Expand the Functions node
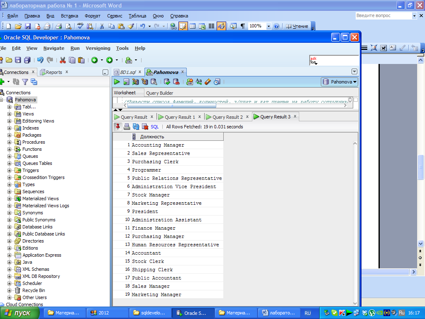 point(10,149)
